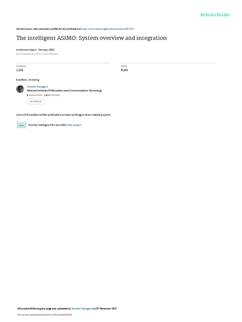The width and height of the screenshot is (242, 322).
Task: Click the DOI text under Conference Paper
Action: coord(37,54)
